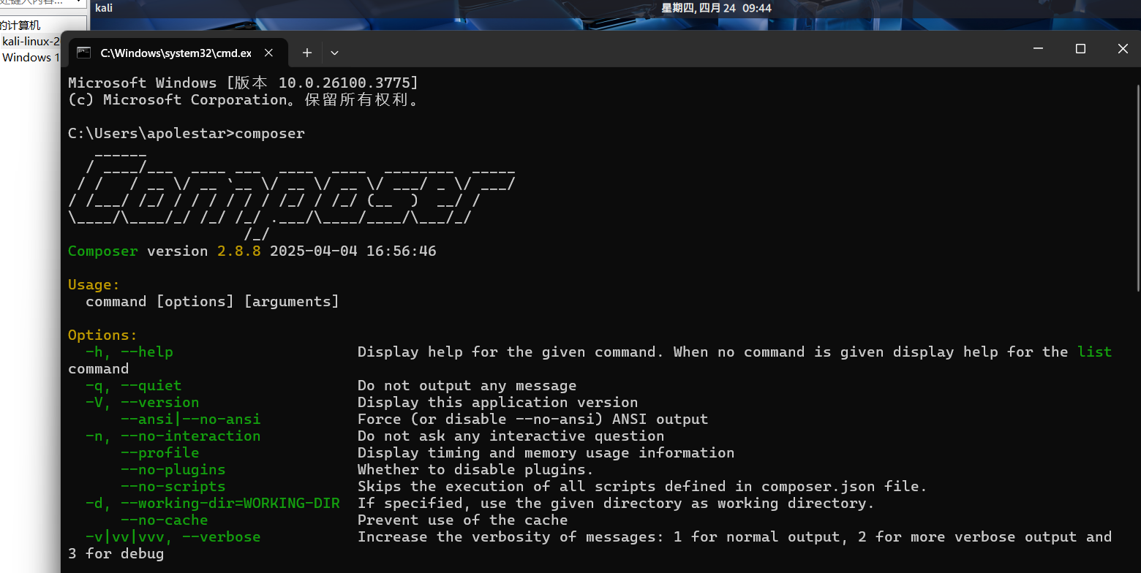Click the '-h, --help' option text

coord(129,352)
